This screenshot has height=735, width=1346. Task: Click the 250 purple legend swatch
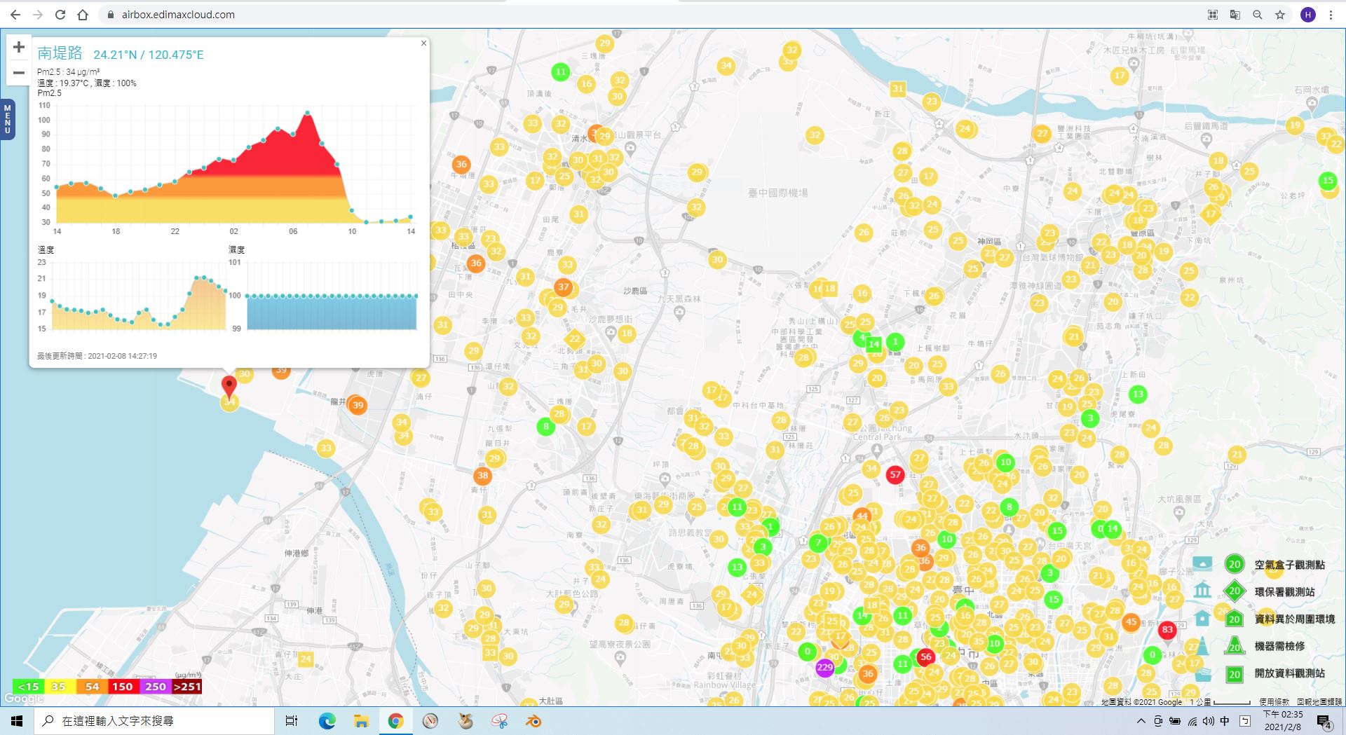tap(156, 687)
